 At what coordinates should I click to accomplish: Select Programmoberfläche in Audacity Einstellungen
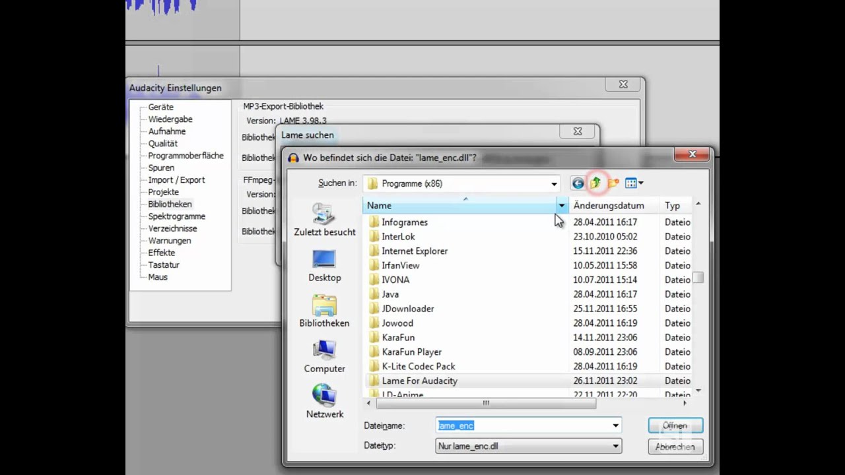coord(186,156)
